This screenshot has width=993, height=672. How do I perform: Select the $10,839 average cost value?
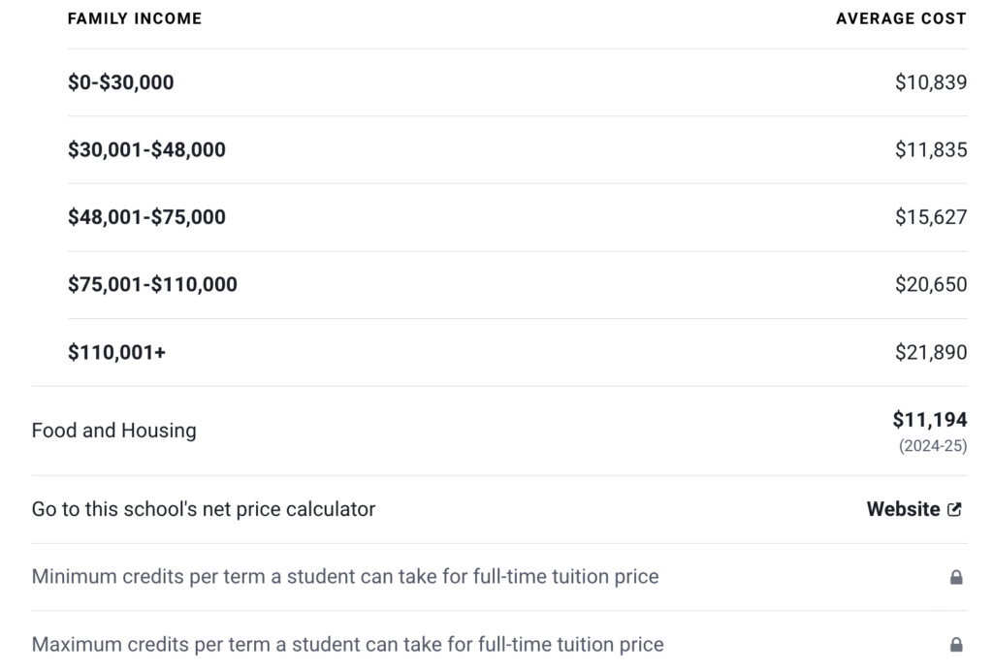(930, 82)
